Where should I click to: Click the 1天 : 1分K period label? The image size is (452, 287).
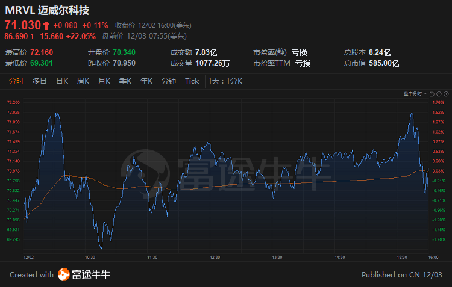pyautogui.click(x=225, y=81)
